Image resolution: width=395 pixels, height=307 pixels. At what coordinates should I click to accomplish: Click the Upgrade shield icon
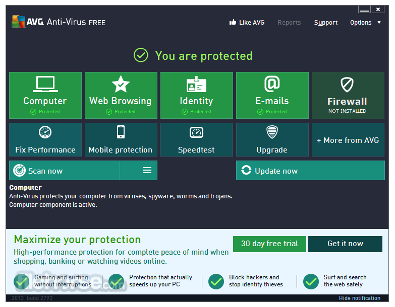point(272,132)
